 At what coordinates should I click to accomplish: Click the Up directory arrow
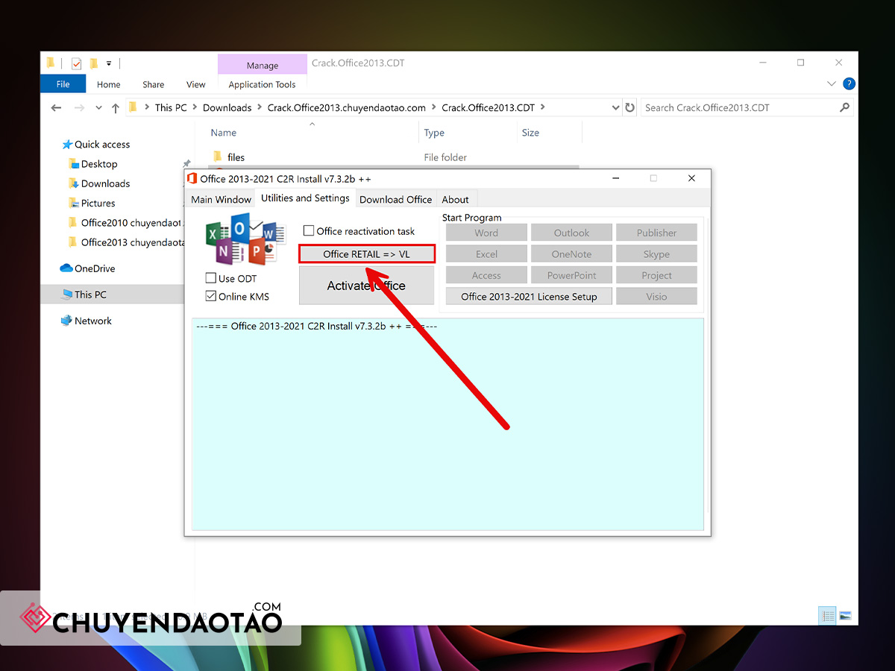point(115,108)
